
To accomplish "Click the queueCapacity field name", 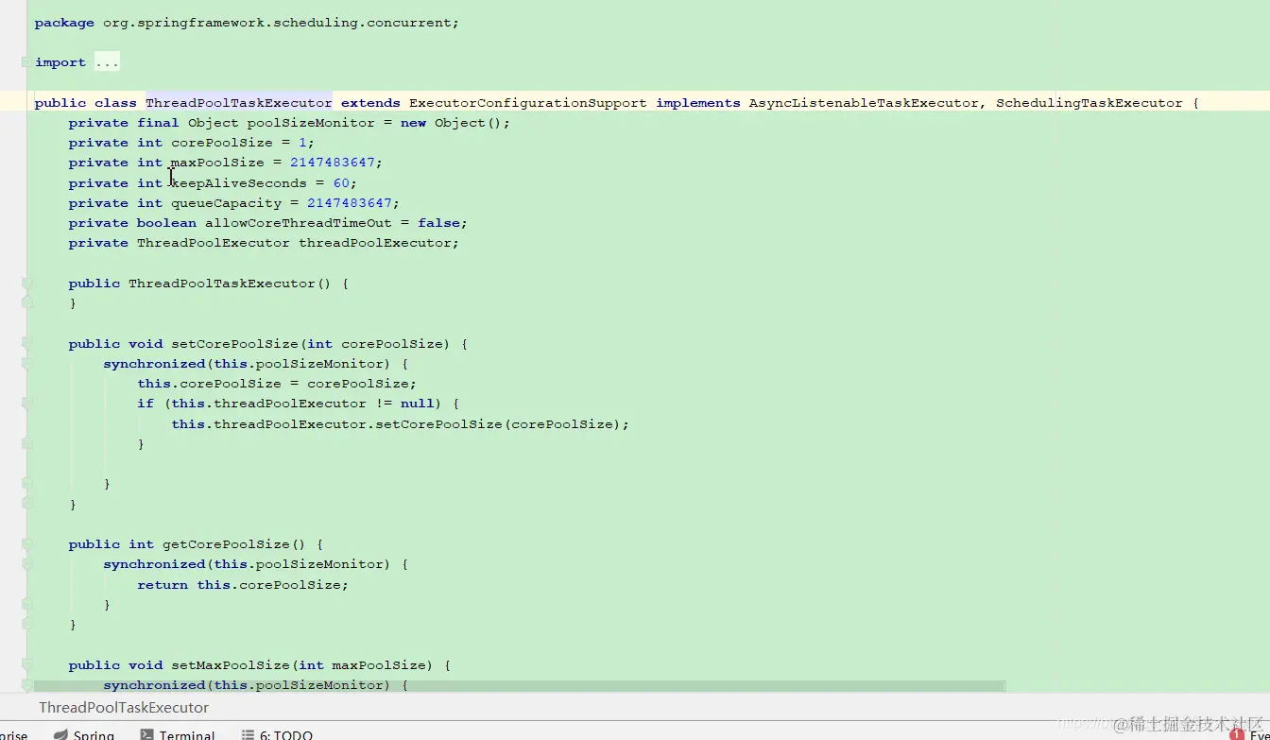I will (226, 203).
